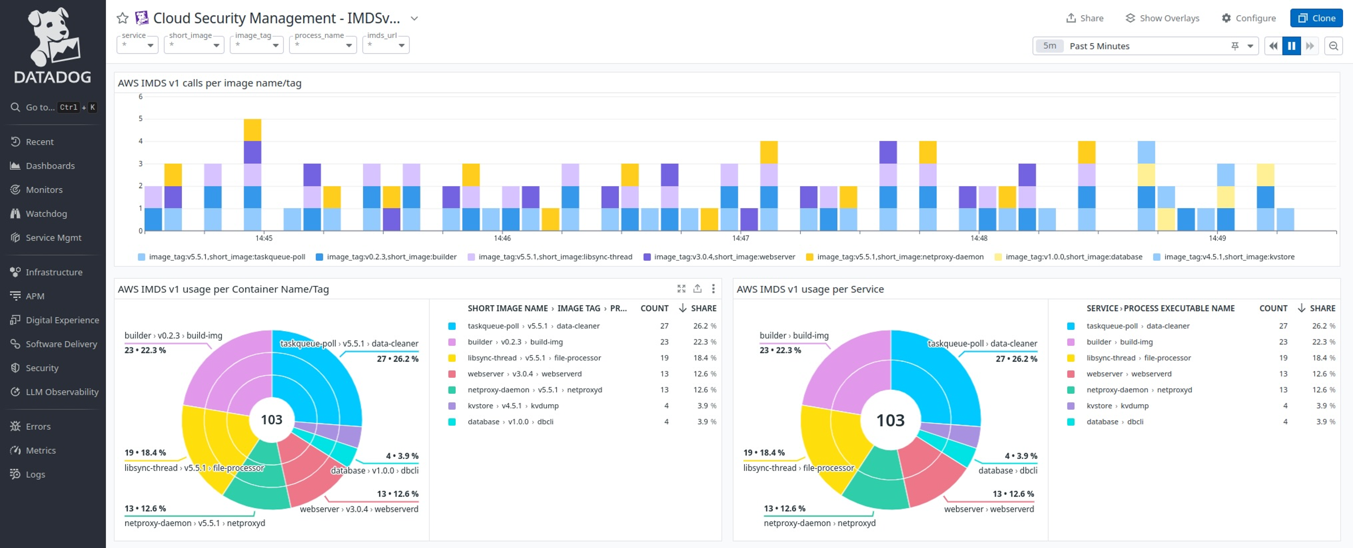Open the Logs section

click(36, 474)
